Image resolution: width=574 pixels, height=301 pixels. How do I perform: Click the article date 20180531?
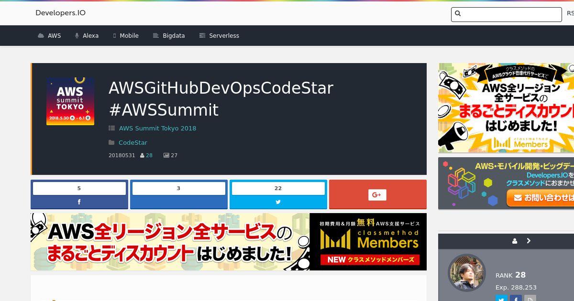122,155
